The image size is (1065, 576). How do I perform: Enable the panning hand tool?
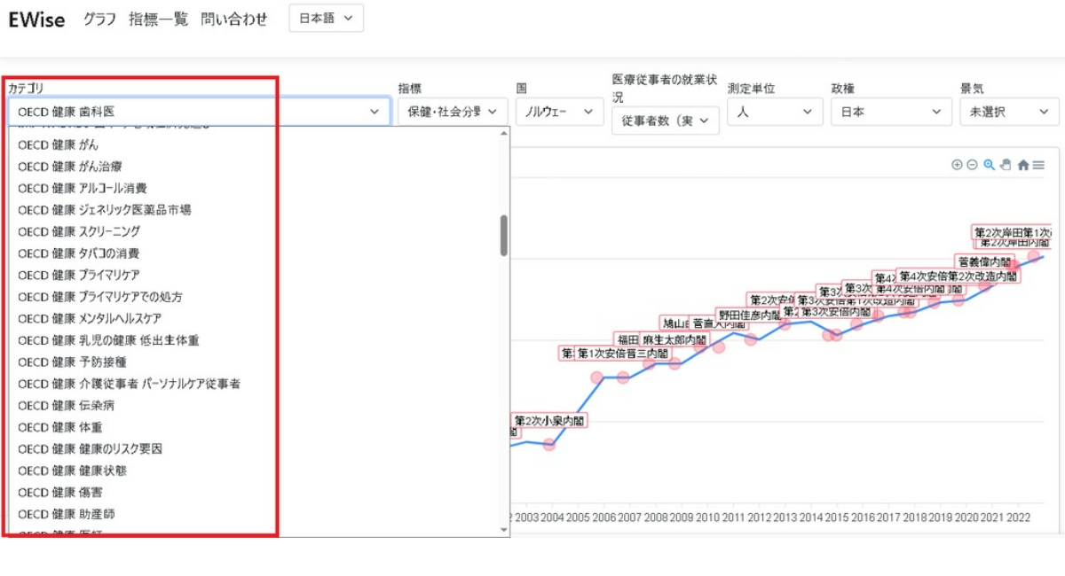coord(1006,165)
